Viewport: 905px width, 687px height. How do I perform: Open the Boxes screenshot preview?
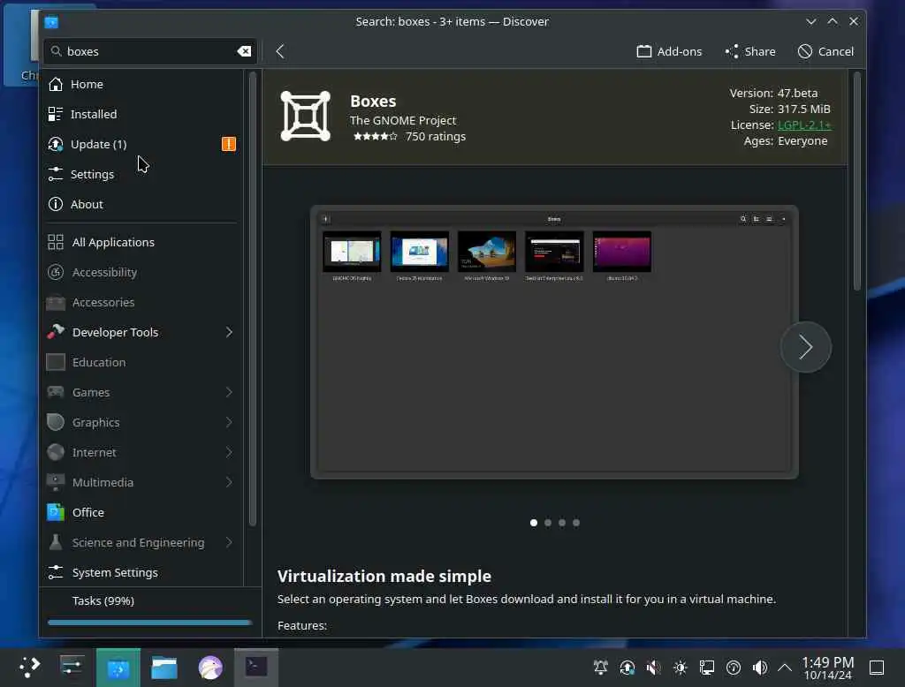pos(554,342)
